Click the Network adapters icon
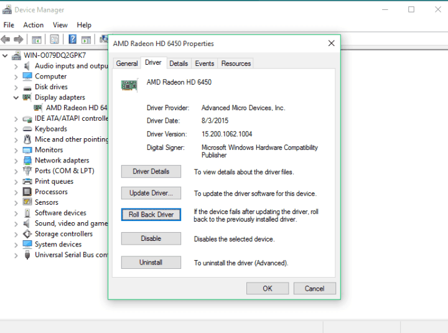Viewport: 448px width, 333px height. click(x=27, y=161)
